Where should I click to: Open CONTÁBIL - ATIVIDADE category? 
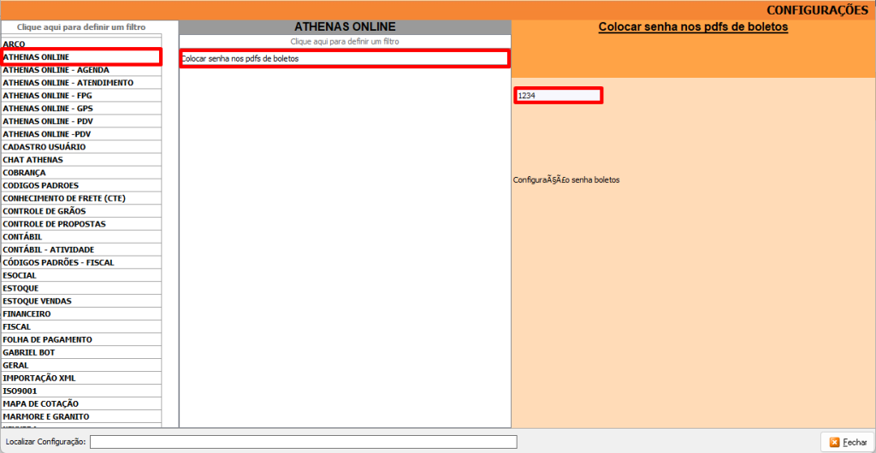pyautogui.click(x=81, y=250)
